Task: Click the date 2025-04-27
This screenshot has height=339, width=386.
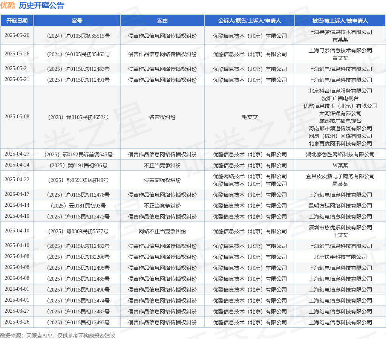Action: [x=17, y=154]
